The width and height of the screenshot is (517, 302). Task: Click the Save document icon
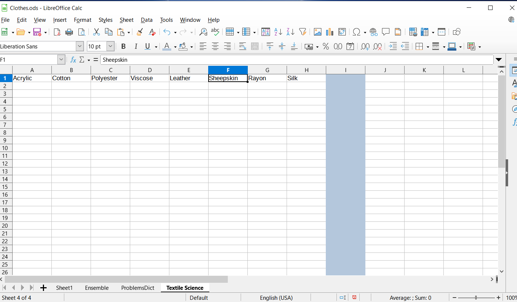37,32
